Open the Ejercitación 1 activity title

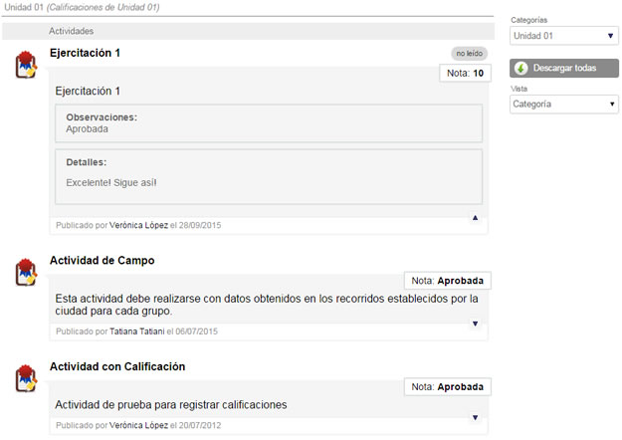(x=85, y=53)
